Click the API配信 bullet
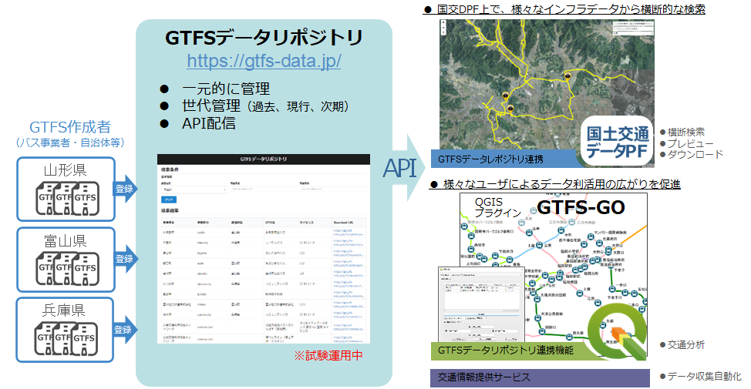Viewport: 751px width, 389px height. click(x=209, y=123)
